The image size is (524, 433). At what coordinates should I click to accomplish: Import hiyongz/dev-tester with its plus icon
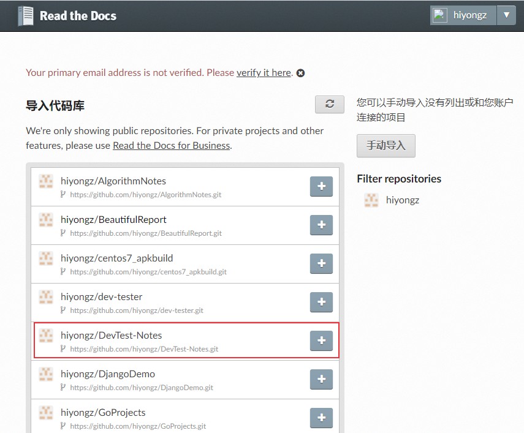click(x=321, y=302)
